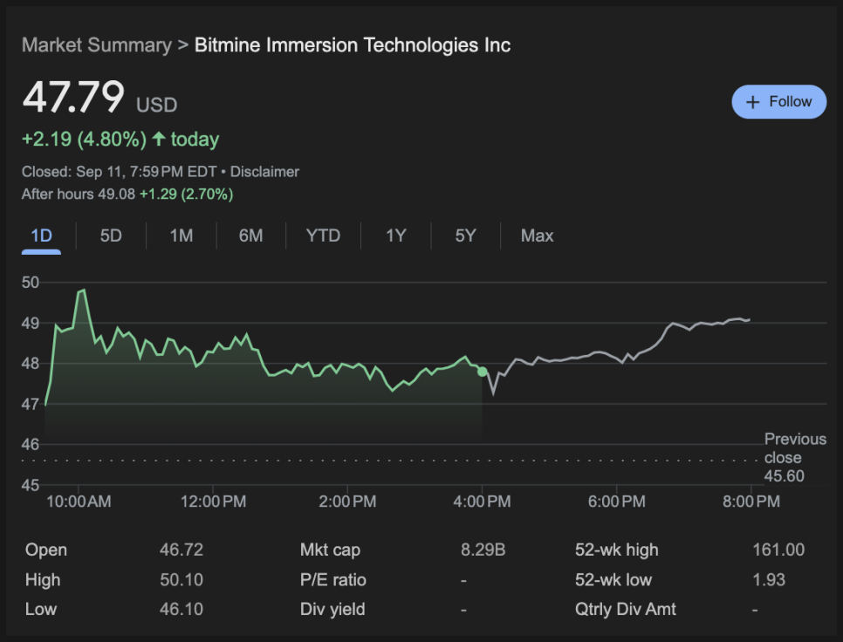Viewport: 843px width, 642px height.
Task: Click the green closing price dot on chart
Action: [483, 372]
